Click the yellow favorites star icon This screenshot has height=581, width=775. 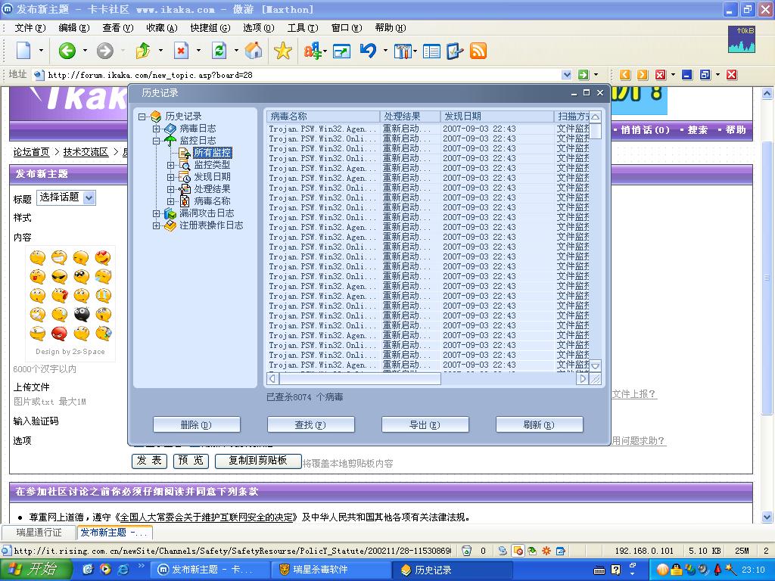283,51
